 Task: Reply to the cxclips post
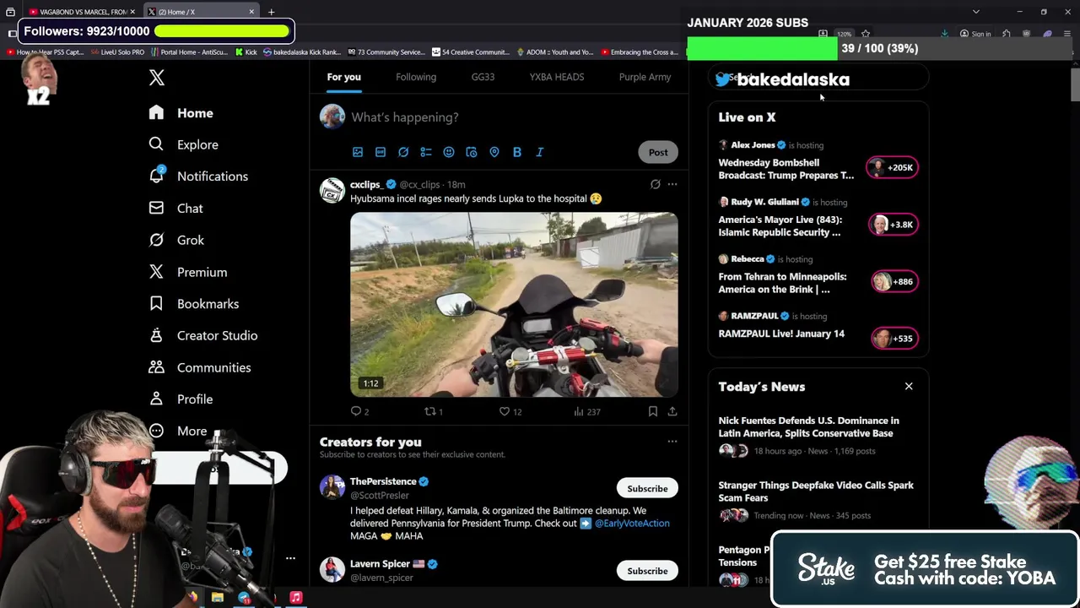coord(359,411)
